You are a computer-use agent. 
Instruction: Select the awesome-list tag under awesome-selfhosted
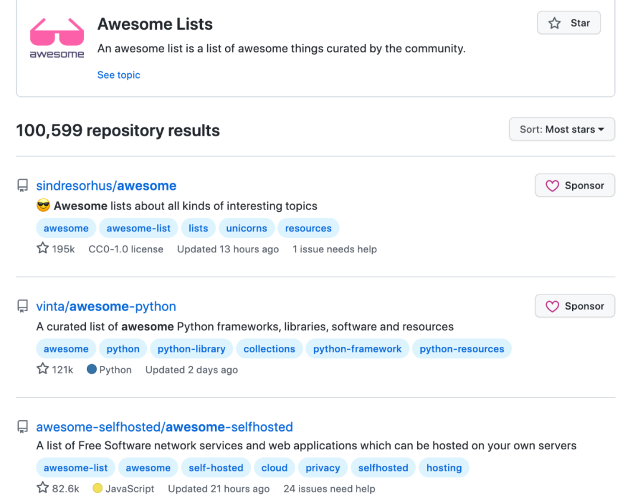click(76, 468)
